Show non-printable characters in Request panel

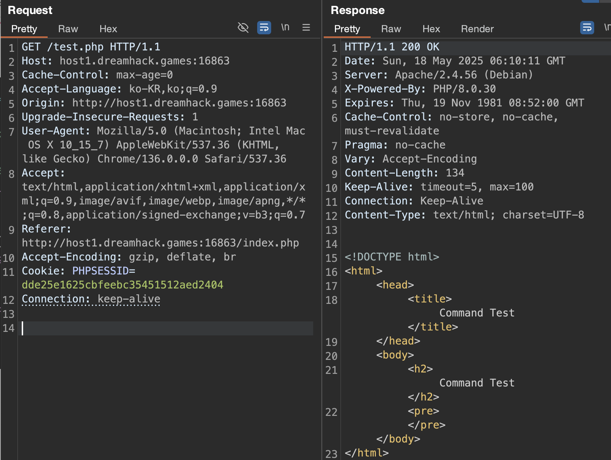click(285, 27)
